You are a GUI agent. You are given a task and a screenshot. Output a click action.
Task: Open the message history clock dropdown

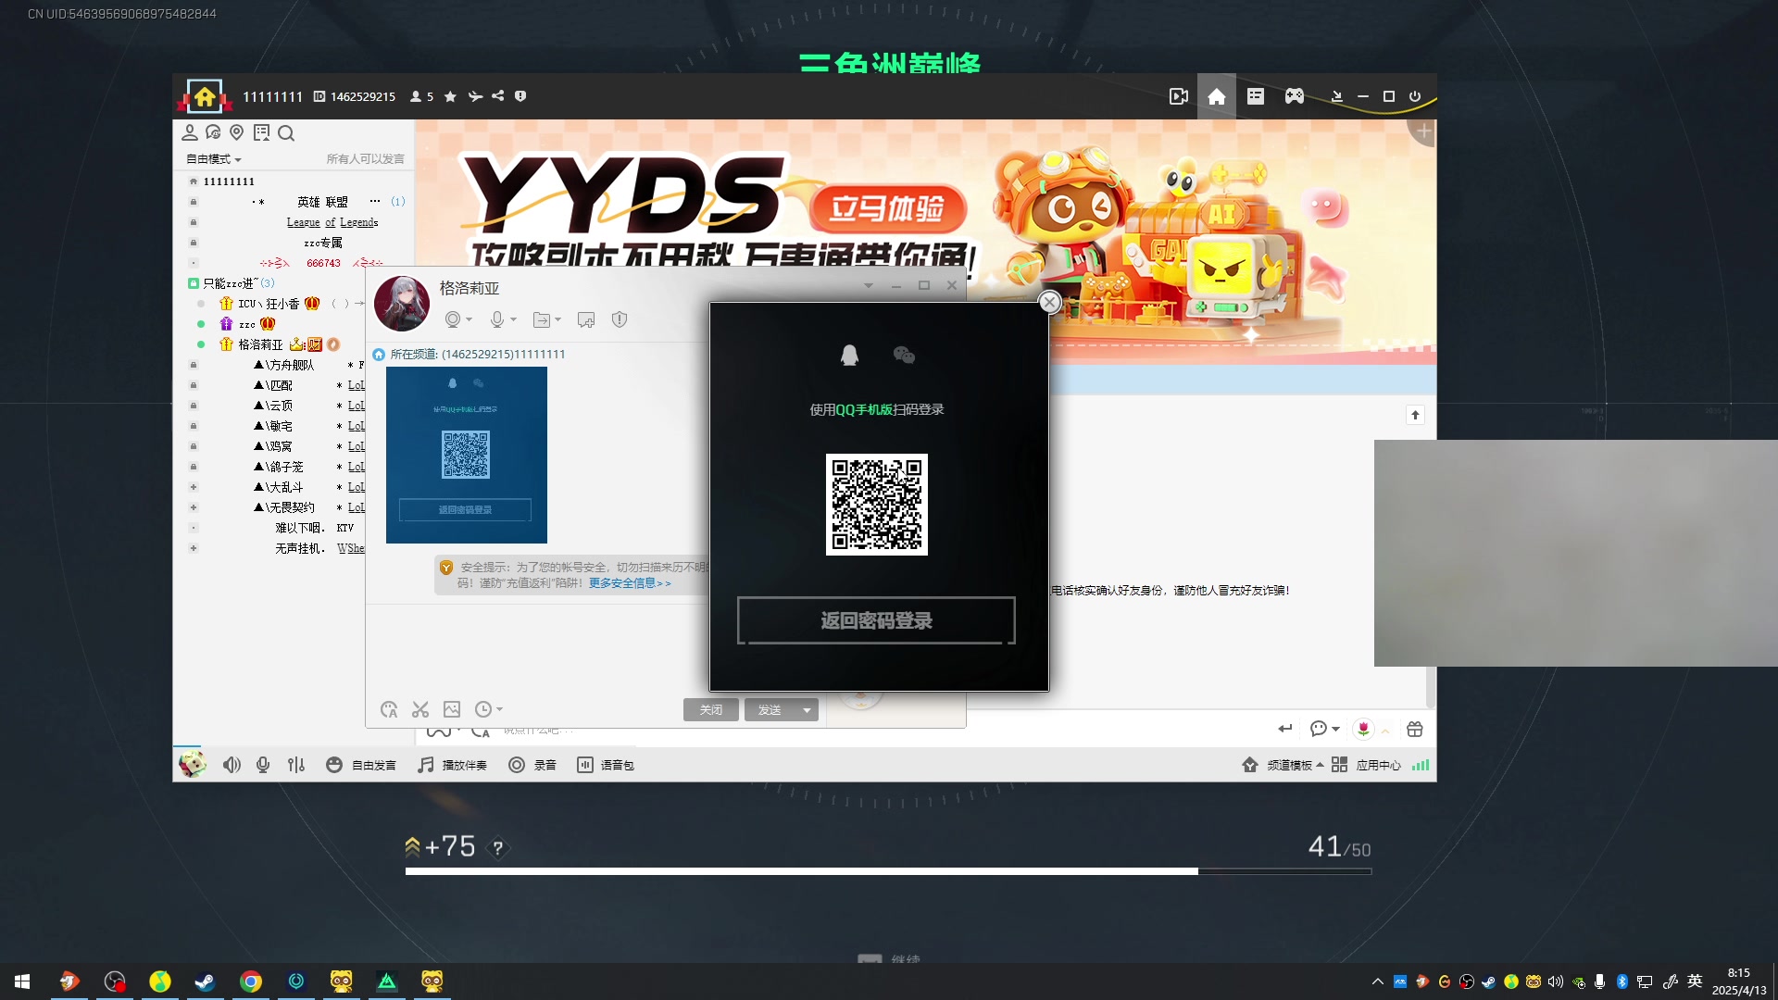(x=488, y=709)
